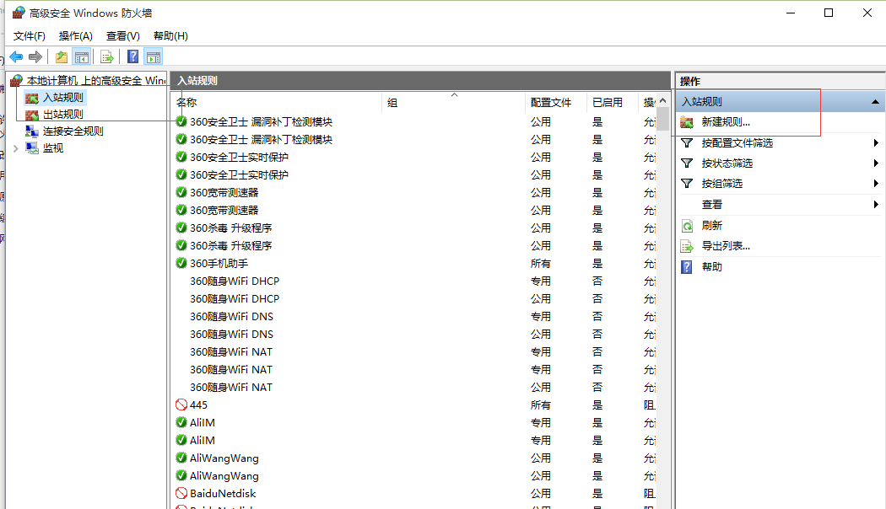Open the 帮助(H) menu in the menu bar
Screen dimensions: 886x509
[x=170, y=36]
